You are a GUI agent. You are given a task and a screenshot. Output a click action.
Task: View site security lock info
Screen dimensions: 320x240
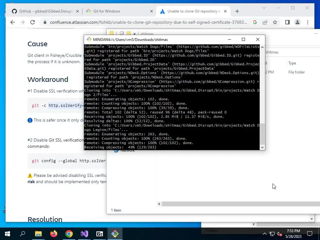45,22
